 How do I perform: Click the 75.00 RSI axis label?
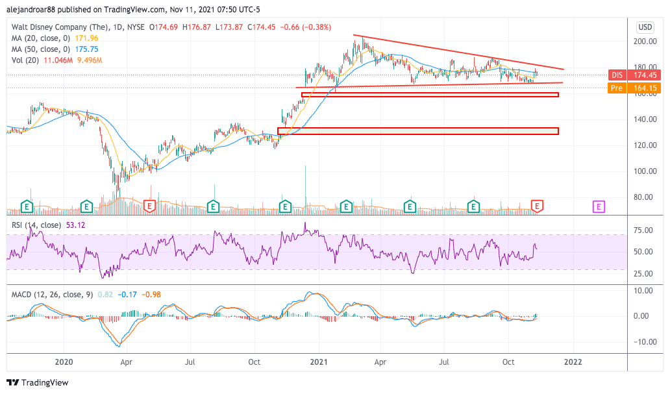pos(643,230)
